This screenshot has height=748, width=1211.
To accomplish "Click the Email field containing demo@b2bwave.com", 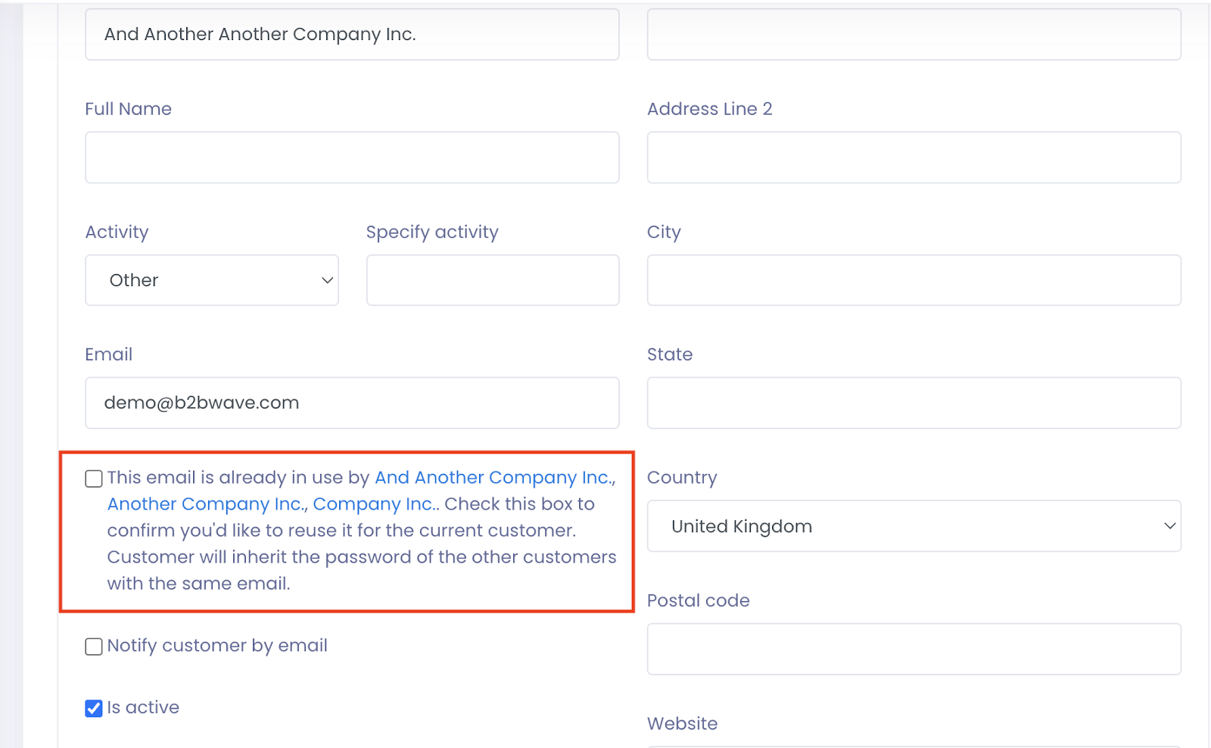I will click(352, 403).
